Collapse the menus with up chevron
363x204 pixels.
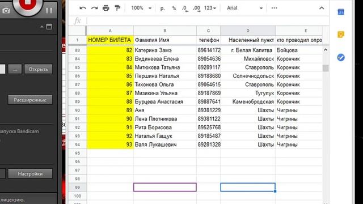pos(322,8)
